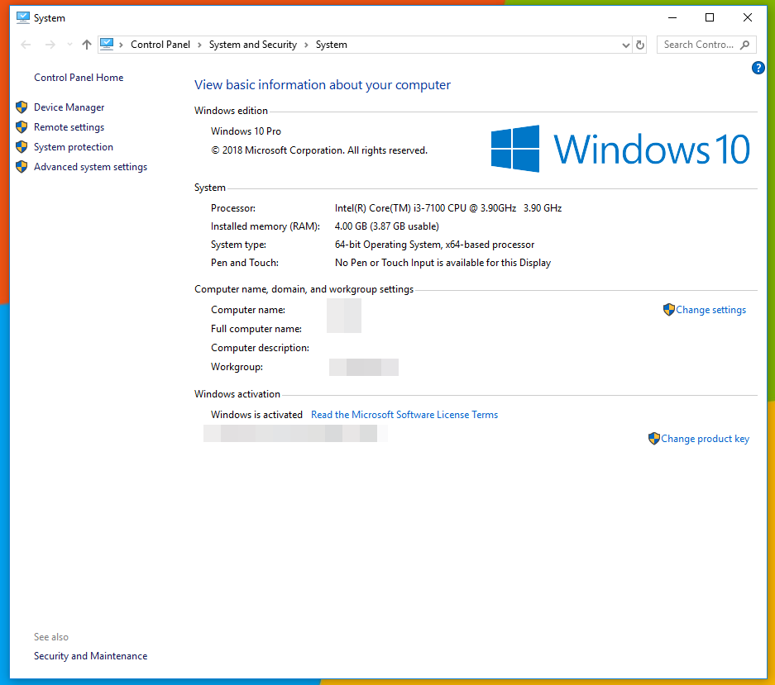Minimize the System window
This screenshot has width=775, height=685.
[x=672, y=18]
